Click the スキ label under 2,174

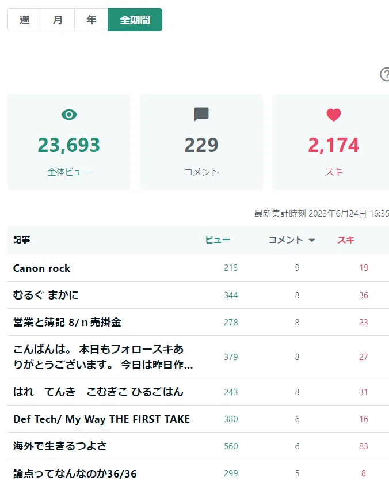[334, 172]
